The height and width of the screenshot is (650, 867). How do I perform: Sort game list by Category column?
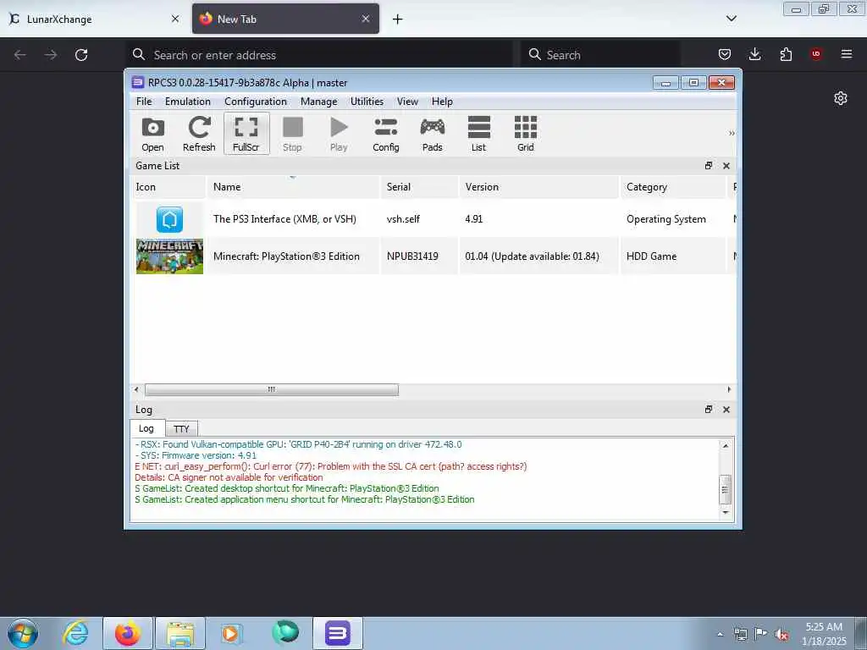click(673, 187)
